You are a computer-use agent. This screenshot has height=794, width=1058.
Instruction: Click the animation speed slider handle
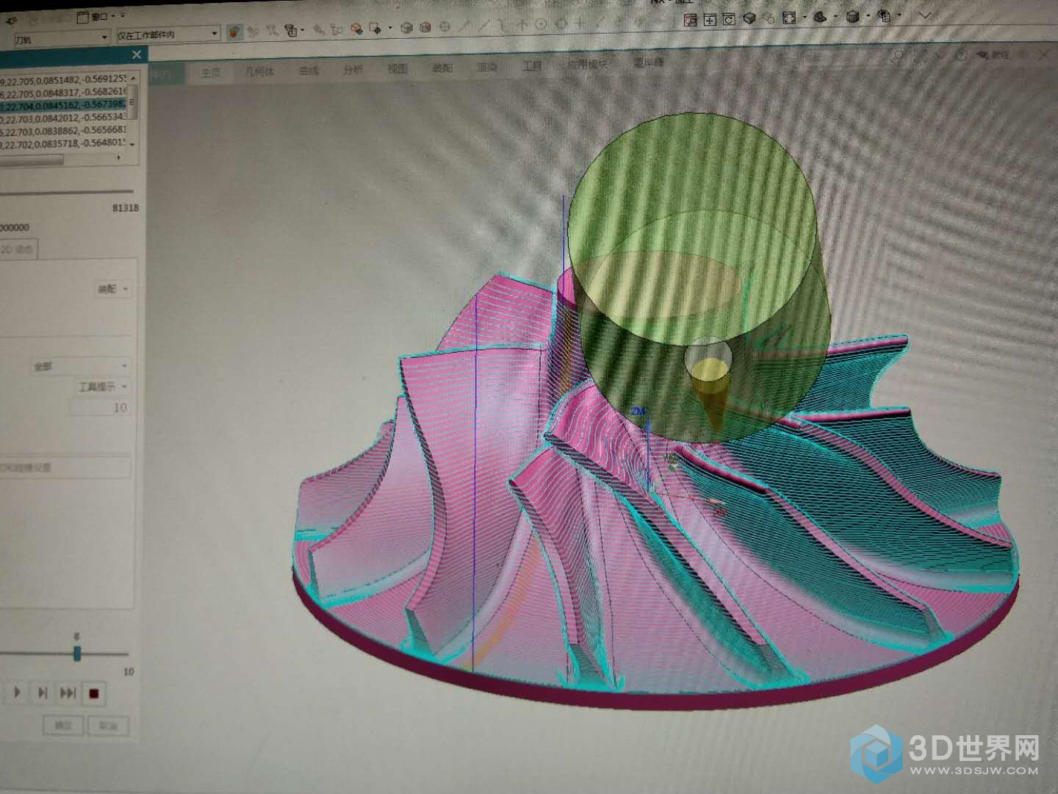[76, 653]
